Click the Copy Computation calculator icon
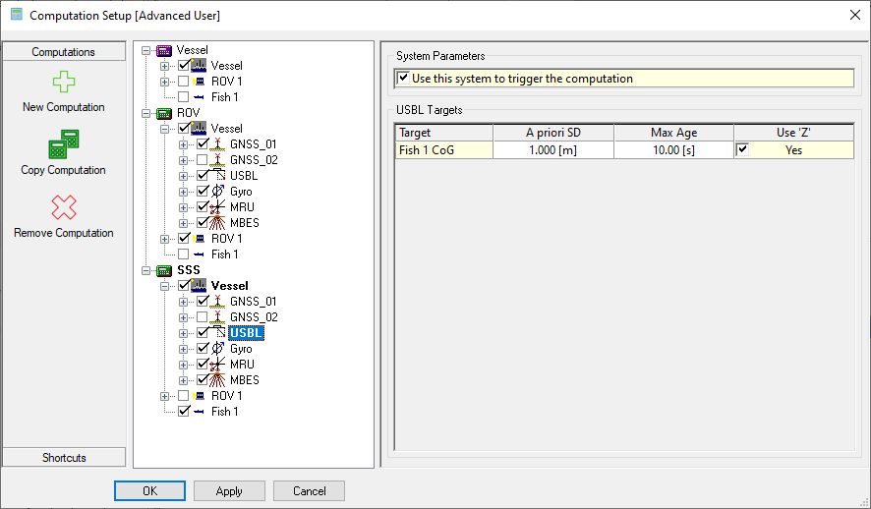Image resolution: width=871 pixels, height=509 pixels. (64, 144)
